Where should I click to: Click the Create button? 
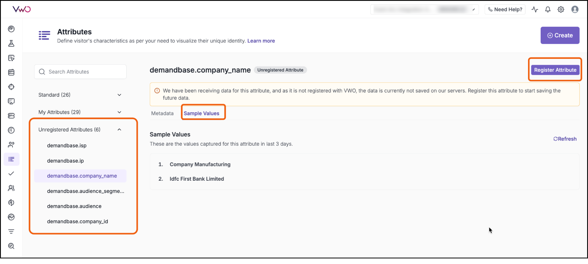click(x=560, y=35)
